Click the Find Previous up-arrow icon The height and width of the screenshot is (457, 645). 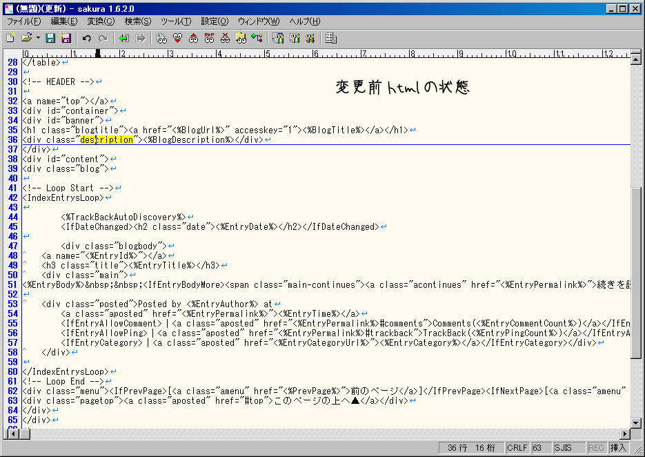click(193, 38)
